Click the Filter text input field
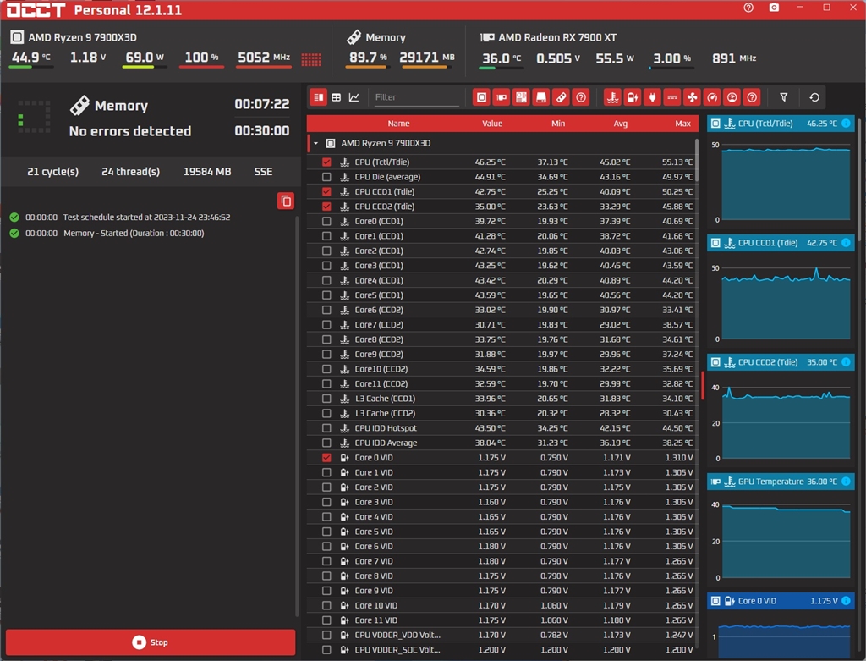Viewport: 866px width, 661px height. [416, 97]
